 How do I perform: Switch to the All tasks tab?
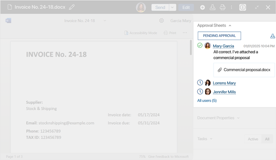coord(267,139)
